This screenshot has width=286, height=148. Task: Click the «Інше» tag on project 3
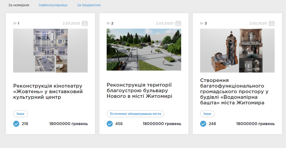[x=207, y=114]
